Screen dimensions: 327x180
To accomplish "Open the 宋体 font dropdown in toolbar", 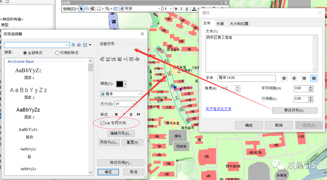I will (x=159, y=8).
